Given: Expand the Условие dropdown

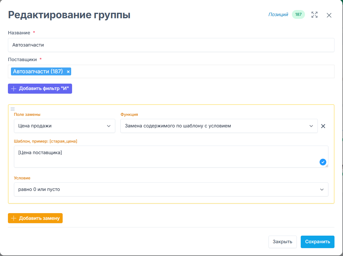Looking at the screenshot, I should 171,189.
